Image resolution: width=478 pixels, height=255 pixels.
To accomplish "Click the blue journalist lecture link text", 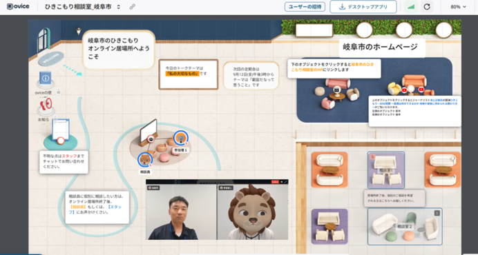I will click(416, 103).
